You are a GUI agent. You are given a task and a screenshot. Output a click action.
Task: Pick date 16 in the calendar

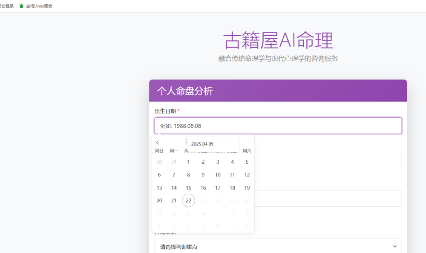(203, 188)
